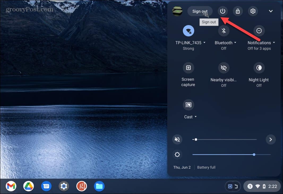Click the Battery full status
Screen dimensions: 283x194
206,167
